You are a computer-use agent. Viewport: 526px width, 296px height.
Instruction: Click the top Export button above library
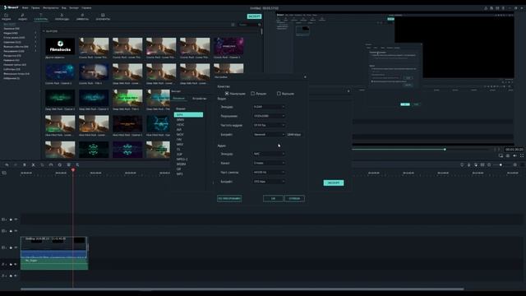(x=254, y=16)
